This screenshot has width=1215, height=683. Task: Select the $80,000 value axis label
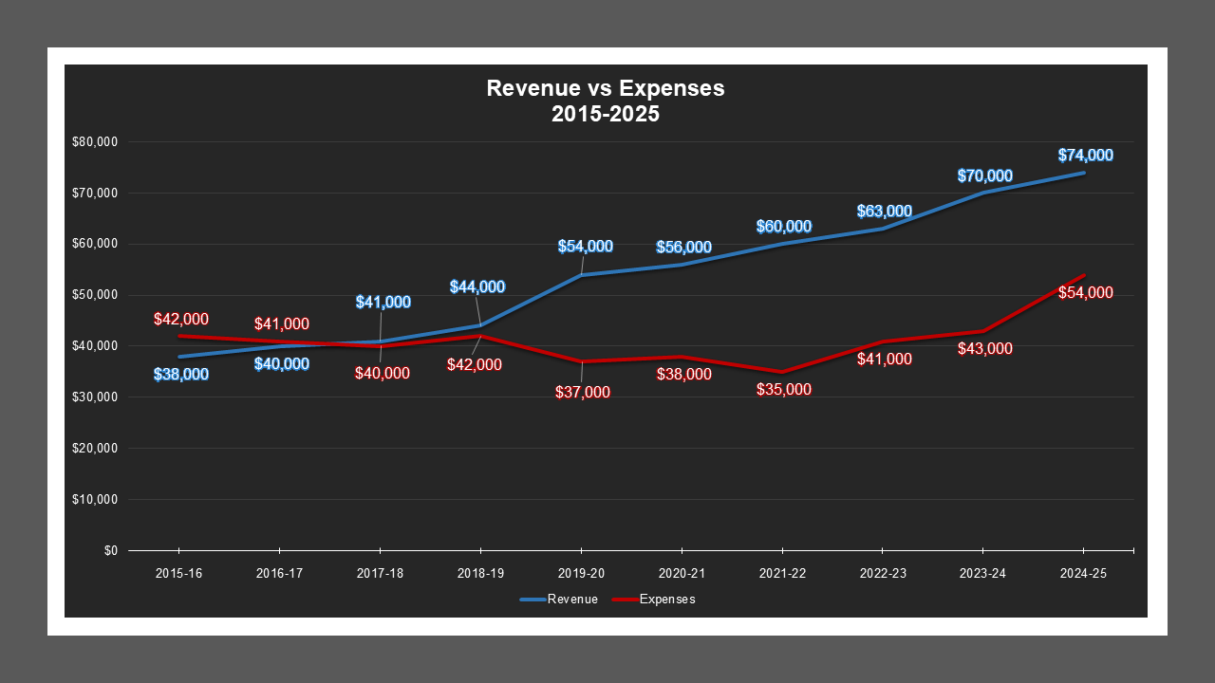pos(95,140)
